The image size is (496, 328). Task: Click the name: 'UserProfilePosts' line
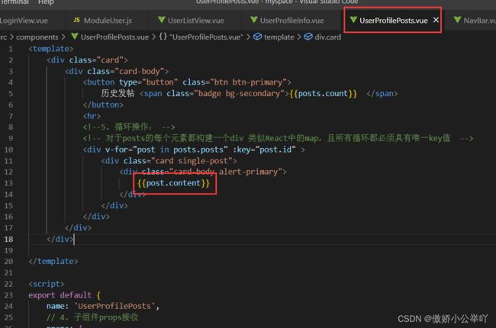103,306
